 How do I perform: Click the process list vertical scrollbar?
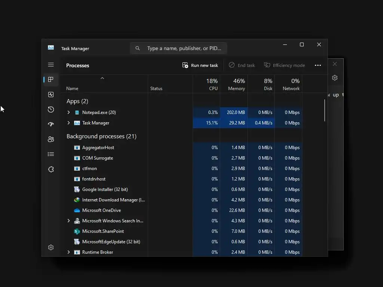tap(325, 110)
